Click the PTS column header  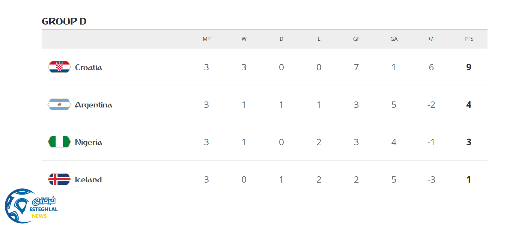469,39
